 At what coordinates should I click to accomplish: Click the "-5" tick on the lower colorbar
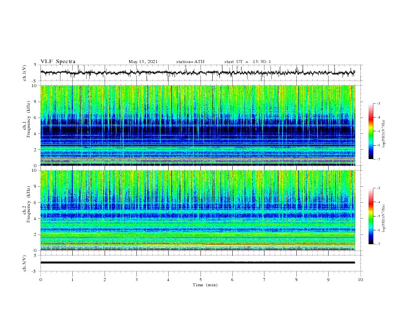click(378, 216)
